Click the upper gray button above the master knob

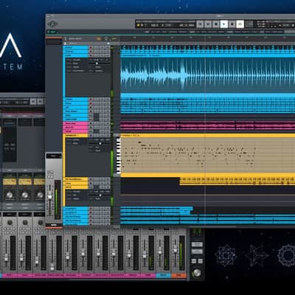197,244
